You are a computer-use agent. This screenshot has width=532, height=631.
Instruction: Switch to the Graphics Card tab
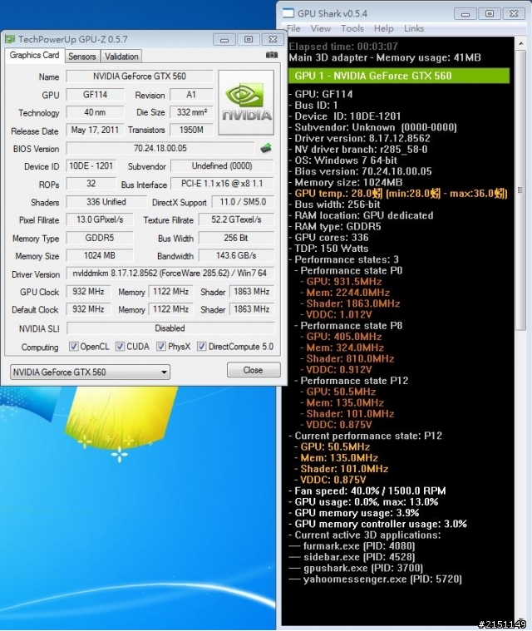pyautogui.click(x=34, y=55)
